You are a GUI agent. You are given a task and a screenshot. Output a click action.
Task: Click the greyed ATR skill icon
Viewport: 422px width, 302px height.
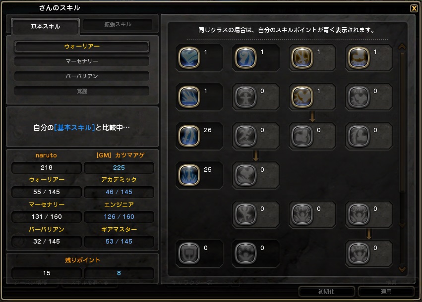359,97
